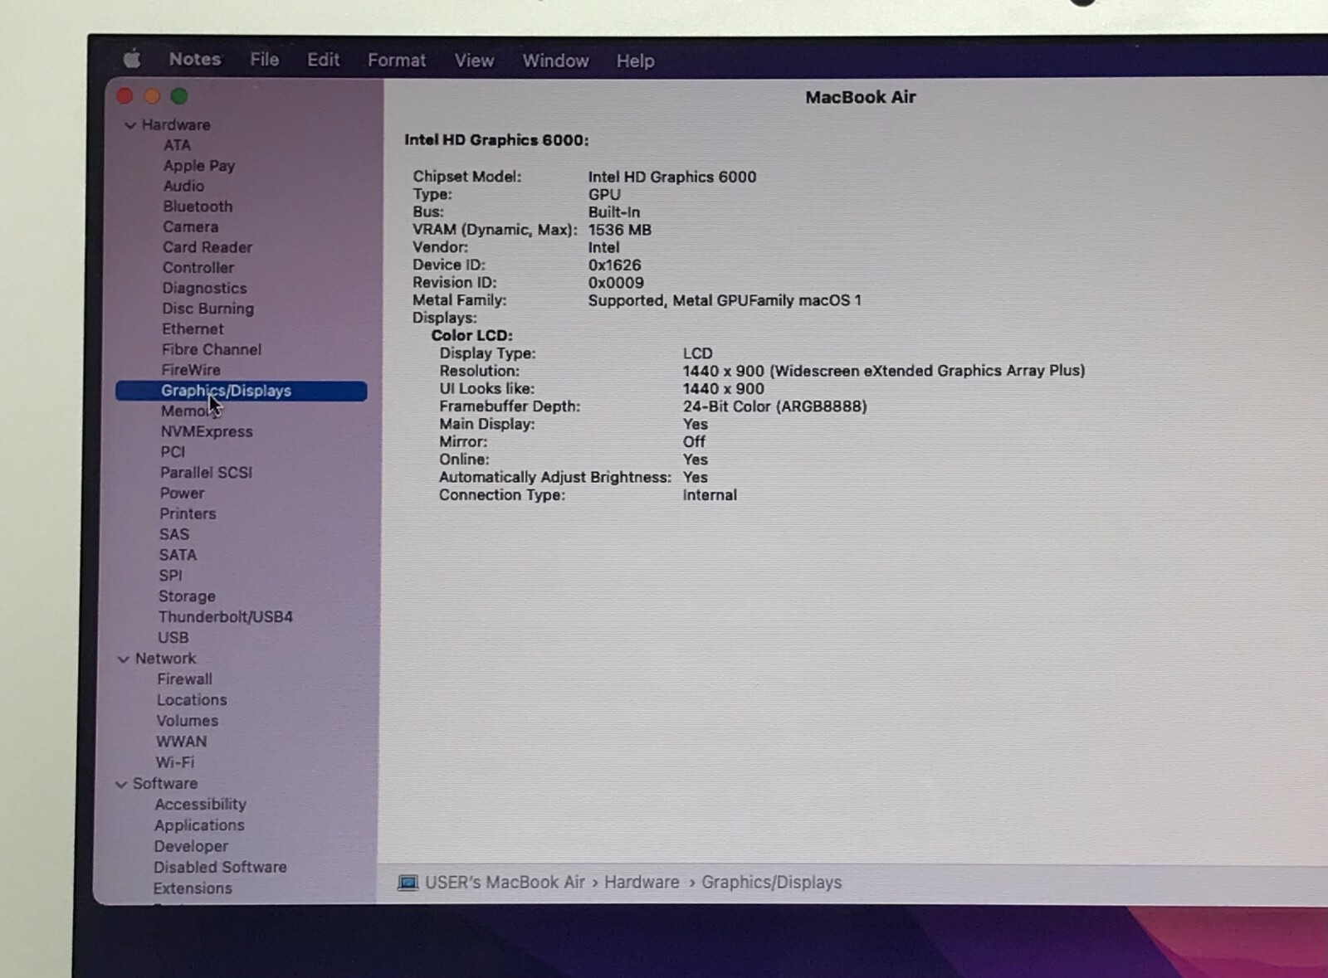1328x978 pixels.
Task: Select Parallel SCSI in the sidebar
Action: (x=206, y=473)
